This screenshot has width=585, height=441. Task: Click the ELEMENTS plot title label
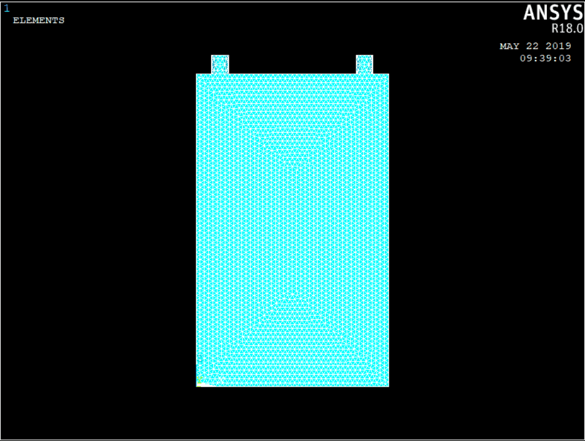(x=39, y=21)
